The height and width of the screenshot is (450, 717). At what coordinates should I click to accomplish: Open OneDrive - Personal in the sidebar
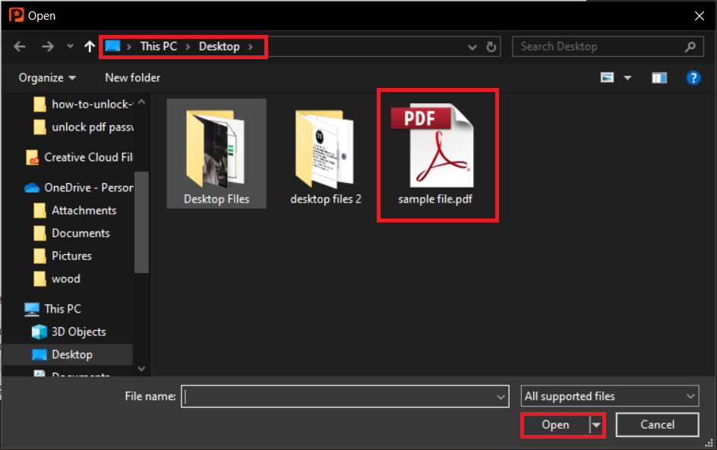click(84, 187)
